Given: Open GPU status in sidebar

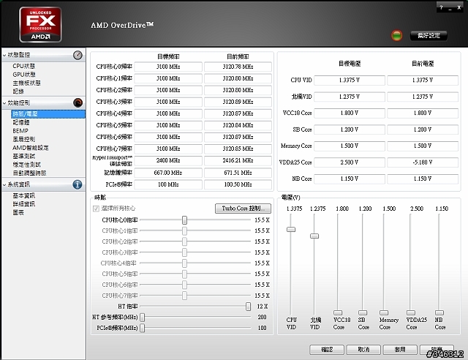Looking at the screenshot, I should (24, 75).
